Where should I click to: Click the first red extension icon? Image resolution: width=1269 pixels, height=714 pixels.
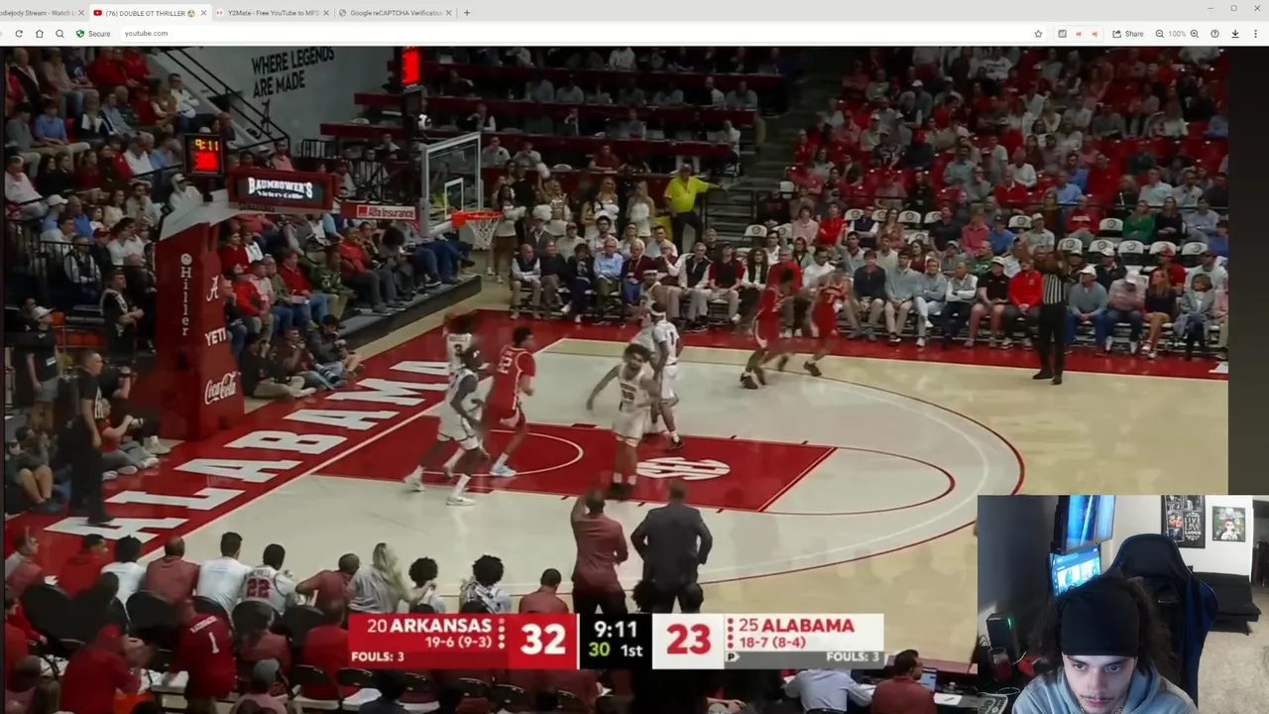pos(1079,34)
